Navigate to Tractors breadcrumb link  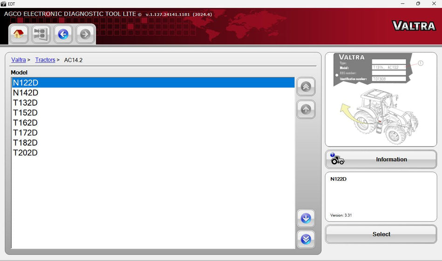tap(45, 60)
